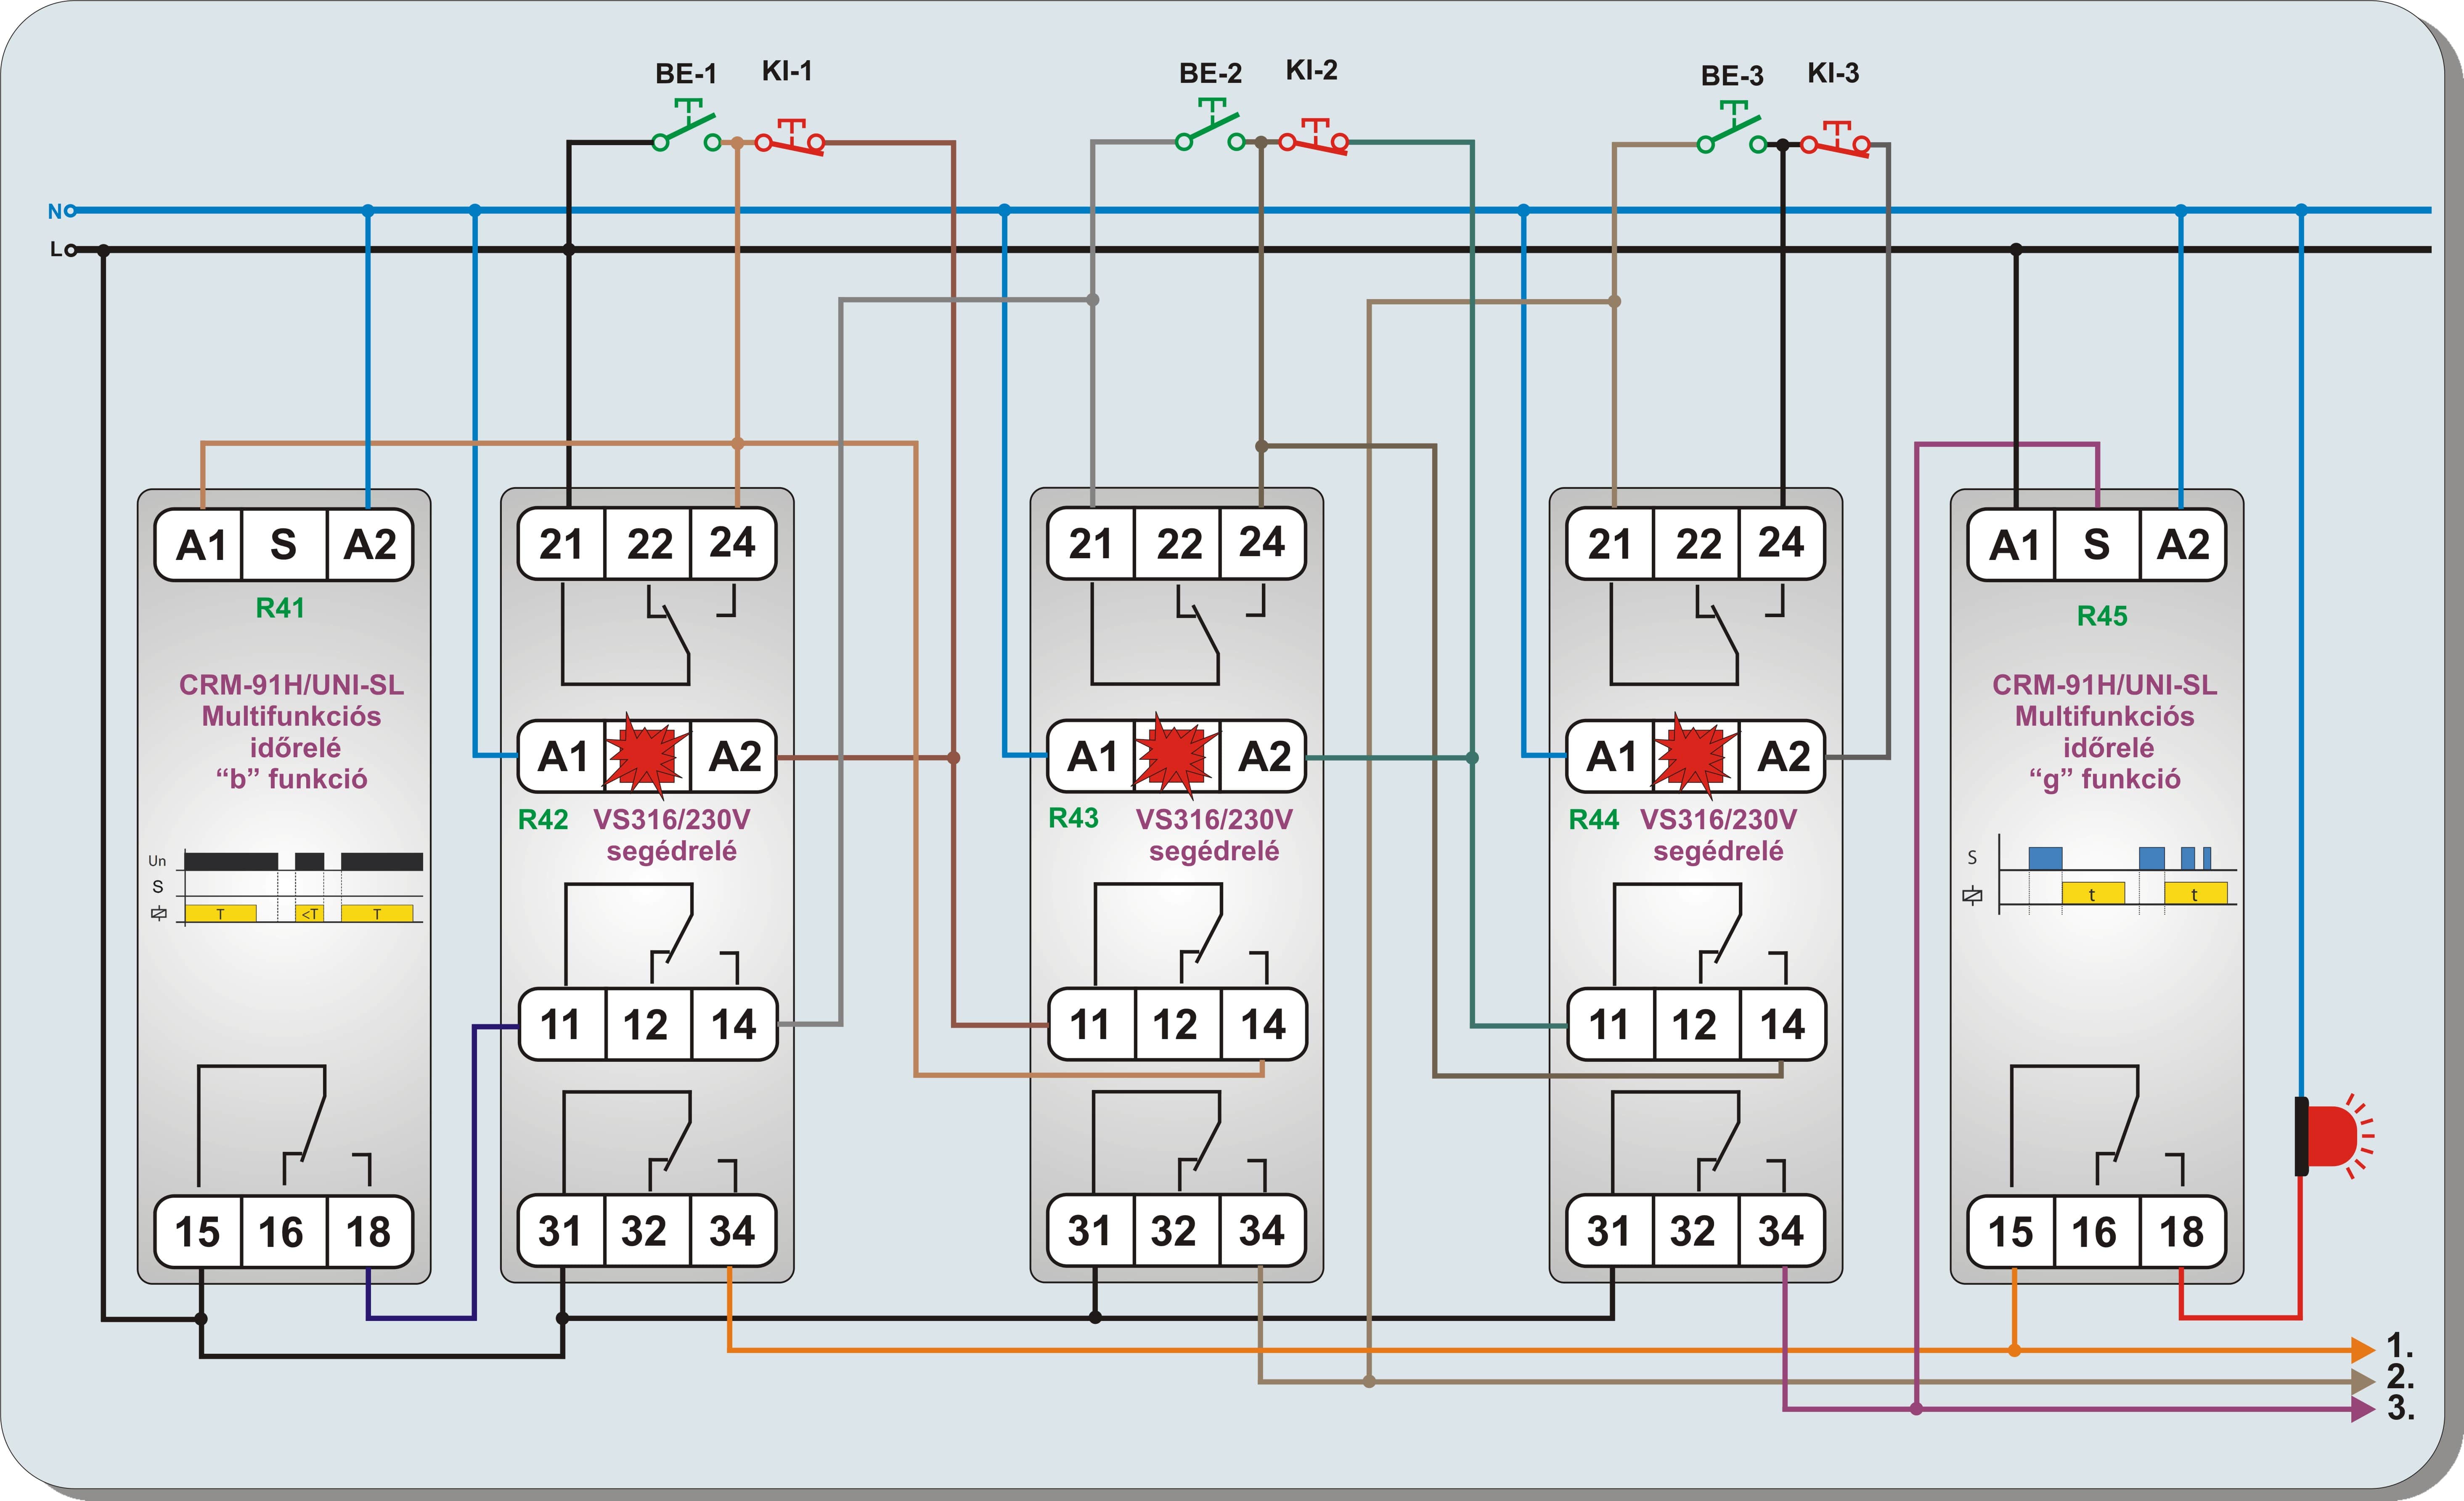The width and height of the screenshot is (2464, 1501).
Task: Click the green R42 label
Action: tap(543, 820)
